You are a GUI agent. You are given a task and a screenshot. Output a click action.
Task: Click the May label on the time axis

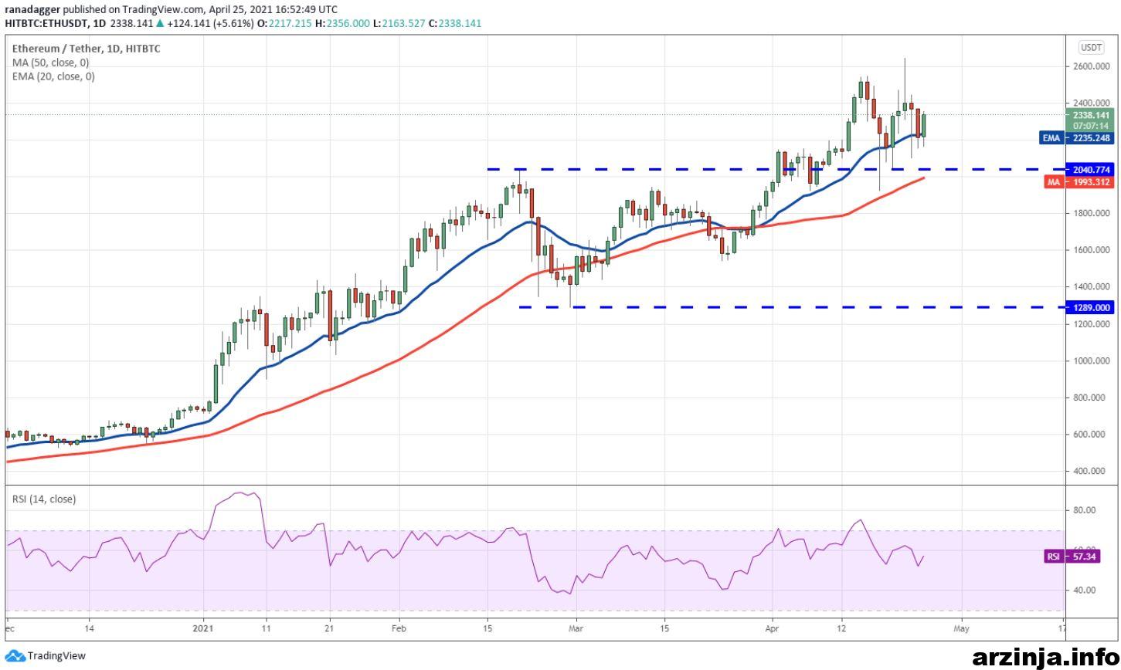pyautogui.click(x=961, y=629)
